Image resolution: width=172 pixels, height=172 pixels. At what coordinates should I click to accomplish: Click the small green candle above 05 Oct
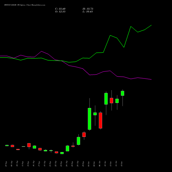[x=95, y=114]
